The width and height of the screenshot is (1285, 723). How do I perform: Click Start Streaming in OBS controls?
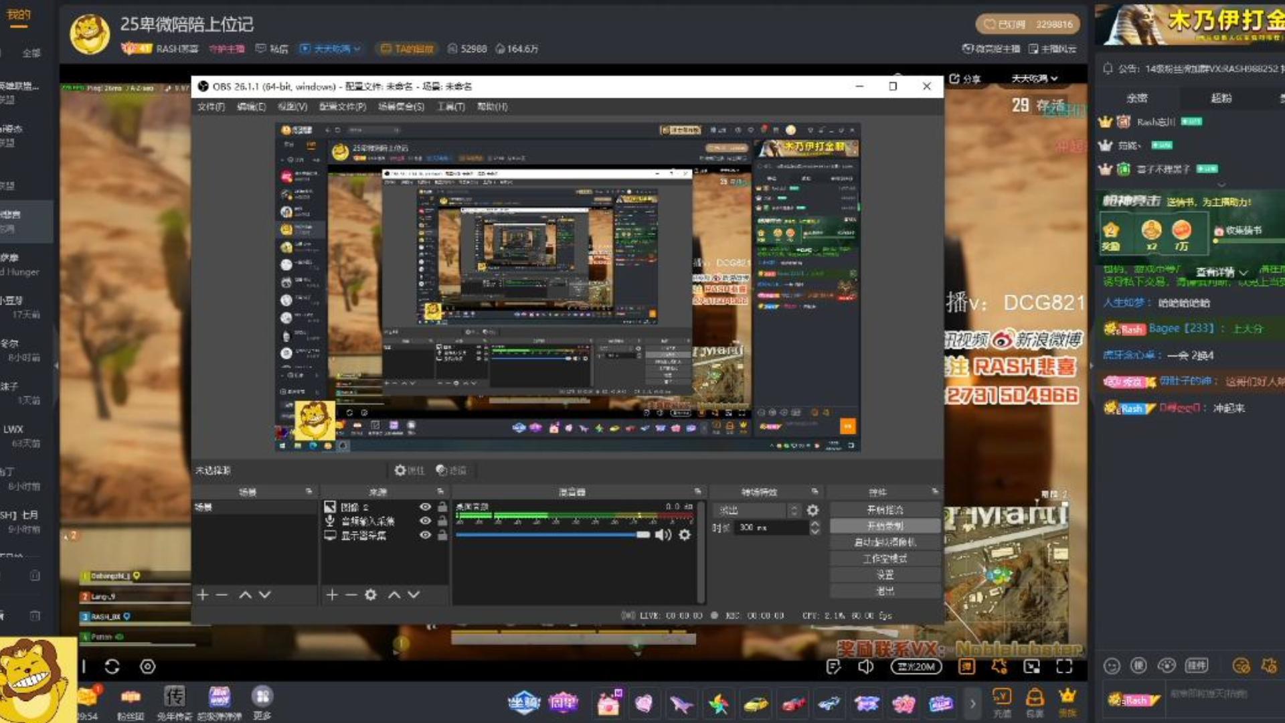[885, 510]
